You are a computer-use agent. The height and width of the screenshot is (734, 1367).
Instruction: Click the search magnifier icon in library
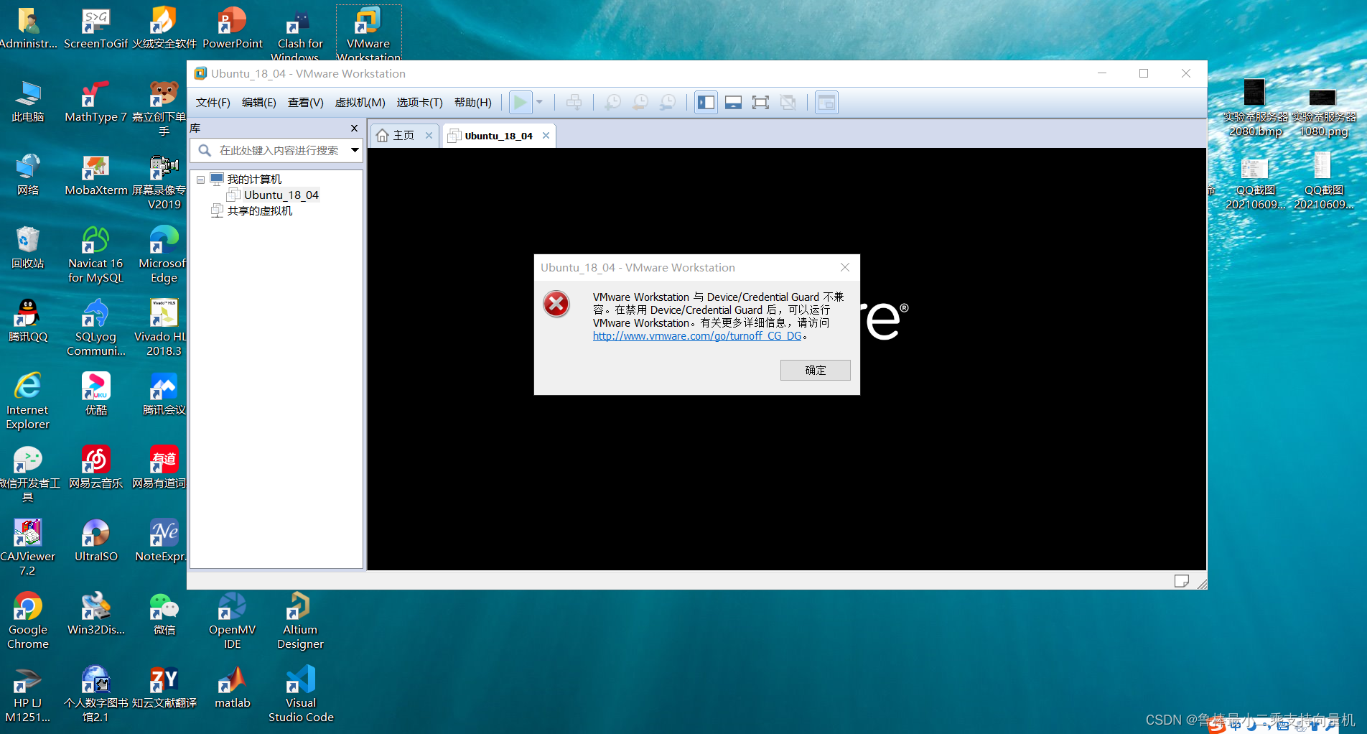[205, 150]
